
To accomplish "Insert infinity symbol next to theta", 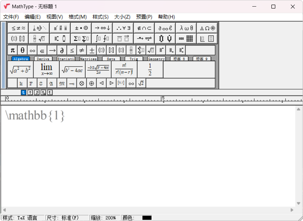I will click(x=32, y=50).
